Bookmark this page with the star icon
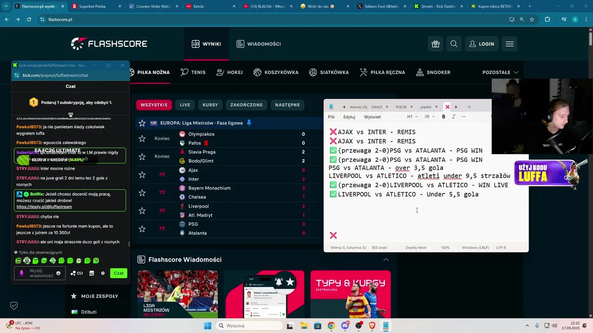 532,19
